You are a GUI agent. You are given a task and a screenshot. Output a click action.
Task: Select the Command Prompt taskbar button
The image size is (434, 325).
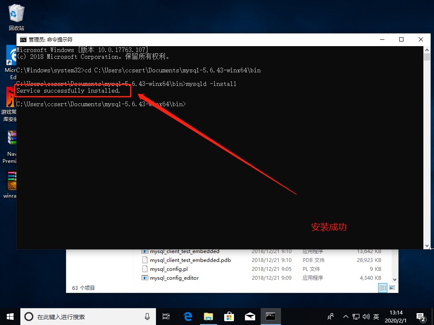click(x=271, y=317)
